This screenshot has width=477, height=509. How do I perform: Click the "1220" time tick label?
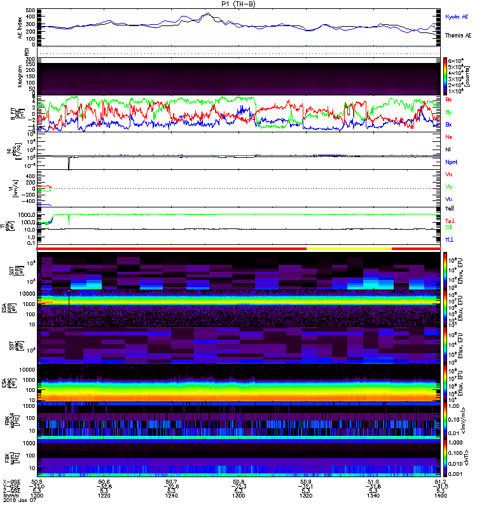coord(104,496)
